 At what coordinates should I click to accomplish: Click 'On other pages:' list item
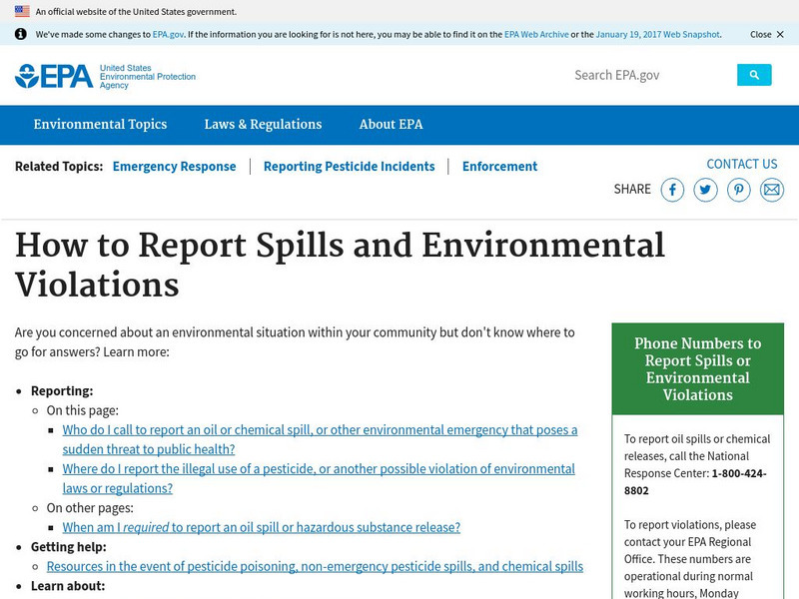[90, 508]
